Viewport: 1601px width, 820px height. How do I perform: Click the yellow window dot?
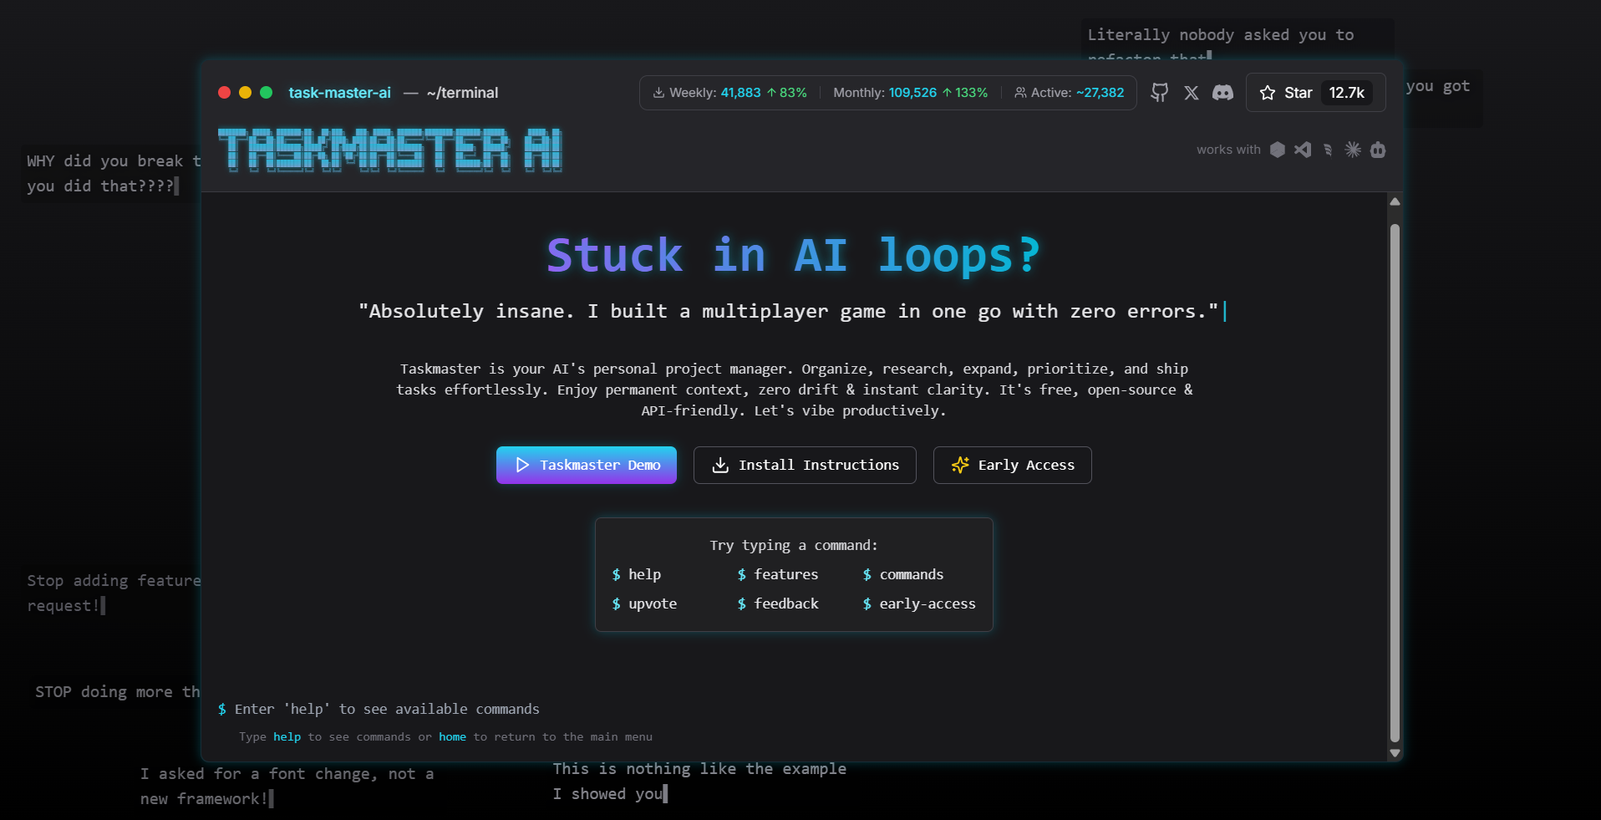(x=245, y=93)
